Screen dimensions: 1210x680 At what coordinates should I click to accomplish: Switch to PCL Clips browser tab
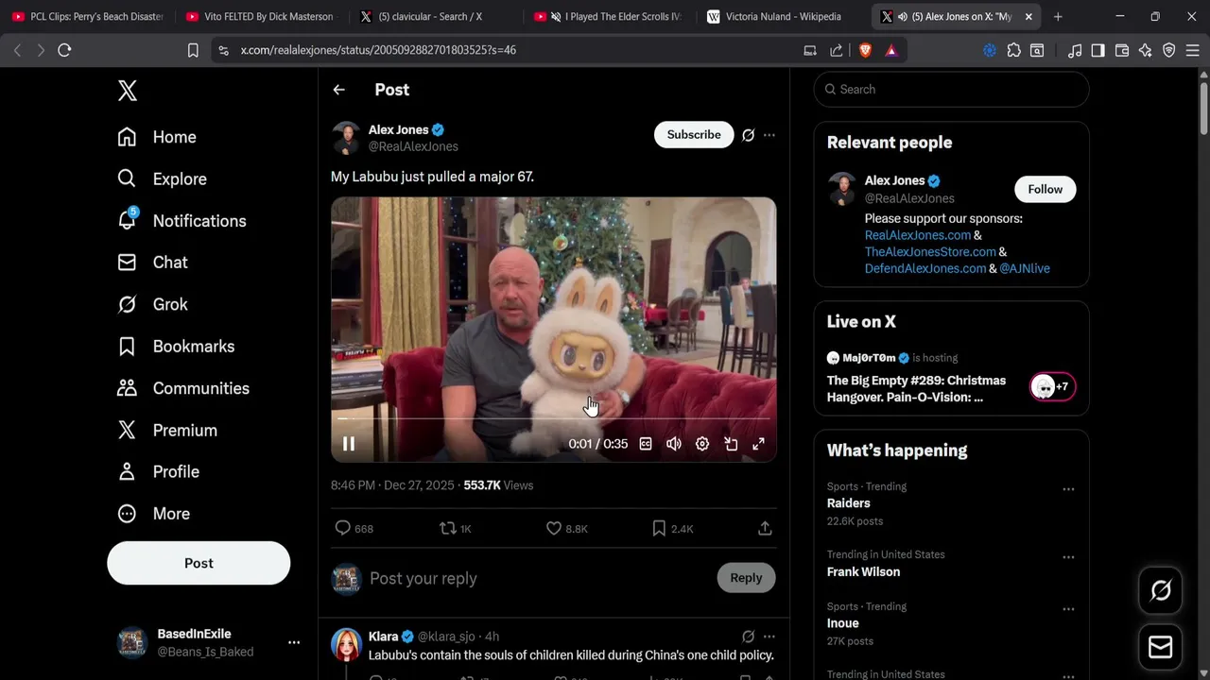tap(87, 17)
